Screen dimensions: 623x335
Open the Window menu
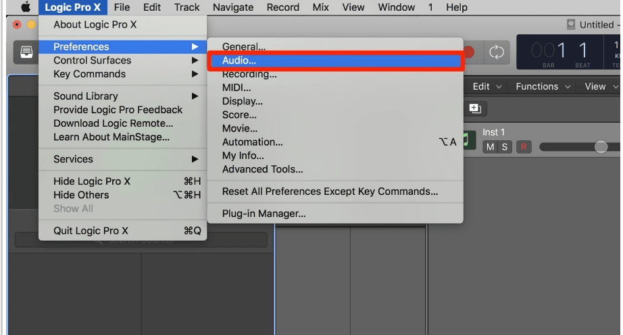tap(396, 7)
